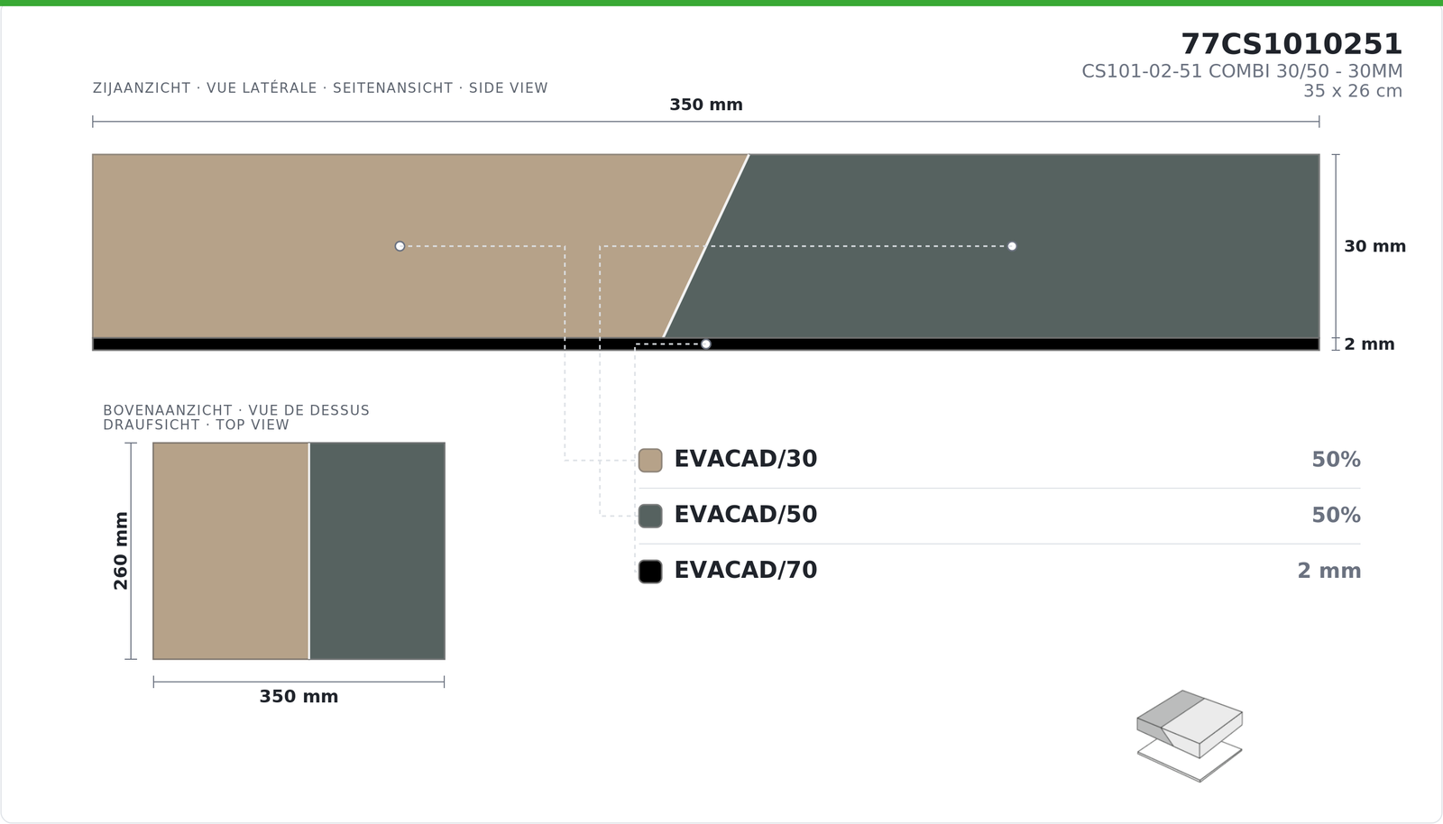Select the black EVACAD/70 color swatch

point(650,572)
